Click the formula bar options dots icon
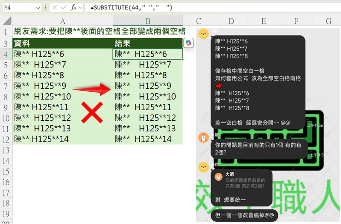This screenshot has height=224, width=341. 46,8
